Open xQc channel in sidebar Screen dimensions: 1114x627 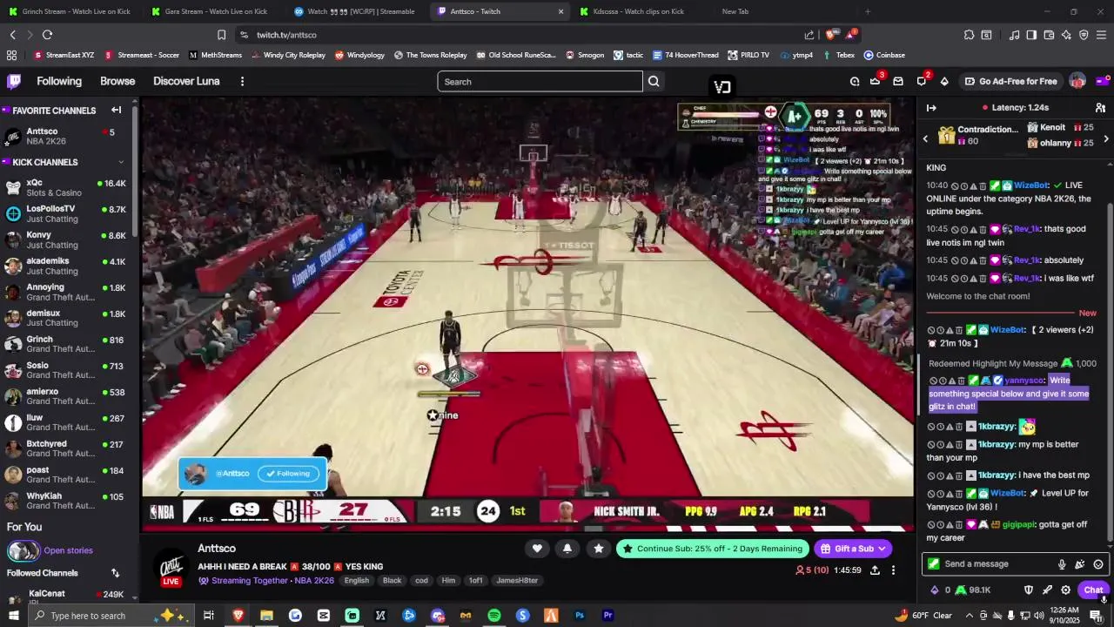click(68, 188)
